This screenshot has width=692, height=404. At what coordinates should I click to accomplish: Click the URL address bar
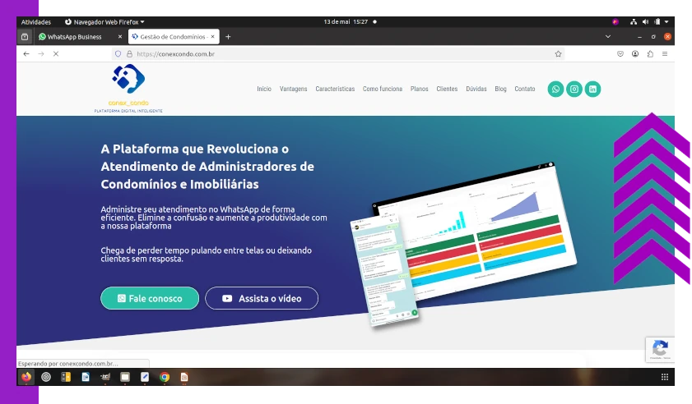(x=329, y=53)
